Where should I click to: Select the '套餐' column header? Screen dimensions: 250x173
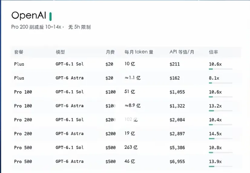point(19,52)
